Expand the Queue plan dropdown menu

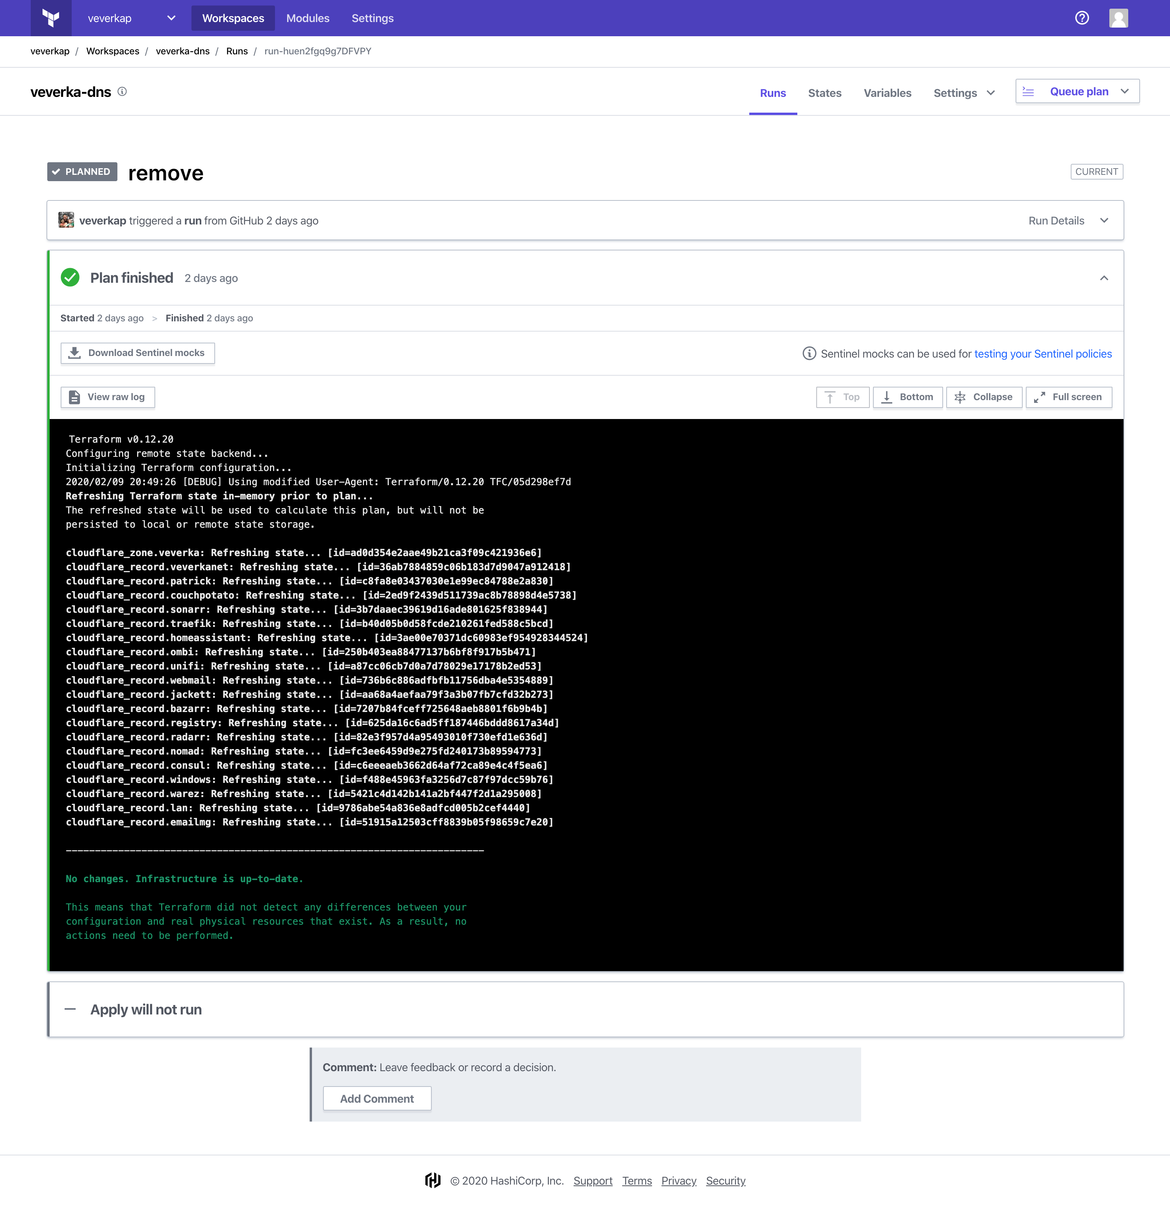1127,91
